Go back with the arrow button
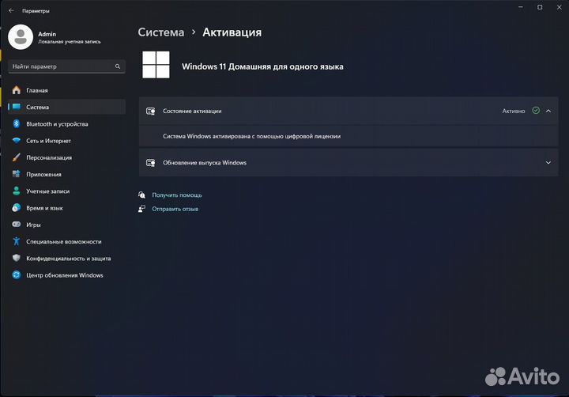The width and height of the screenshot is (569, 397). (11, 11)
